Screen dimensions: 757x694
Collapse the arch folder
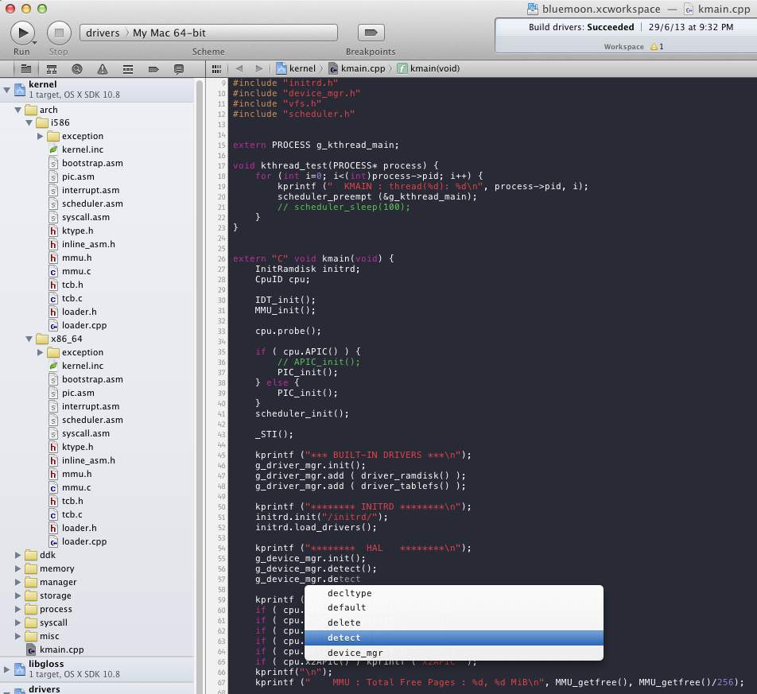pos(17,110)
